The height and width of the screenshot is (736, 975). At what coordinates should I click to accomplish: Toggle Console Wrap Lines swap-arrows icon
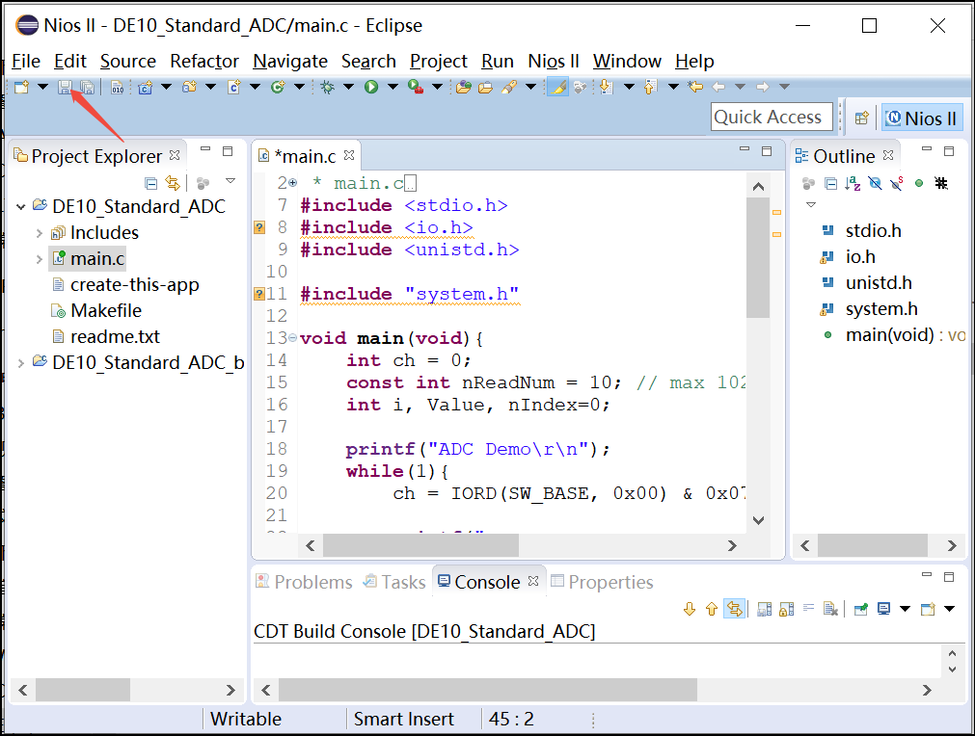[x=734, y=609]
